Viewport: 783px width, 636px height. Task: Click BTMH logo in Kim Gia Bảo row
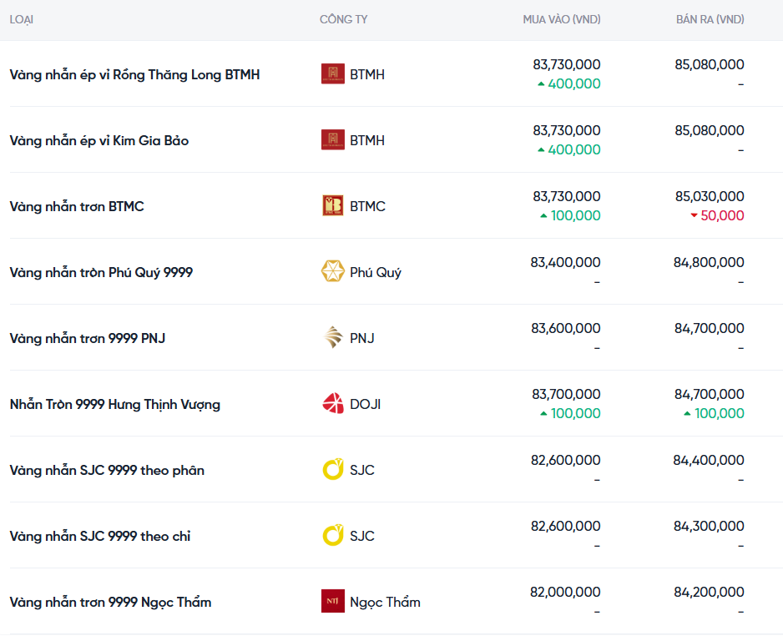coord(332,139)
